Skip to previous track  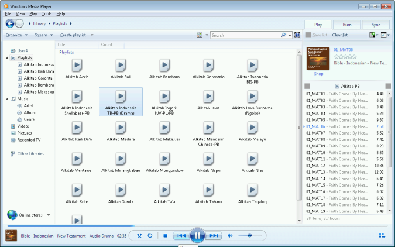point(181,236)
